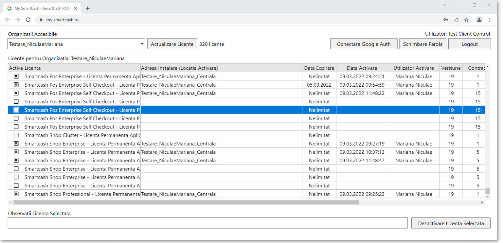Select the 09.03.2022 09:25:23 activation cell
Viewport: 503px width, 243px height.
(362, 194)
